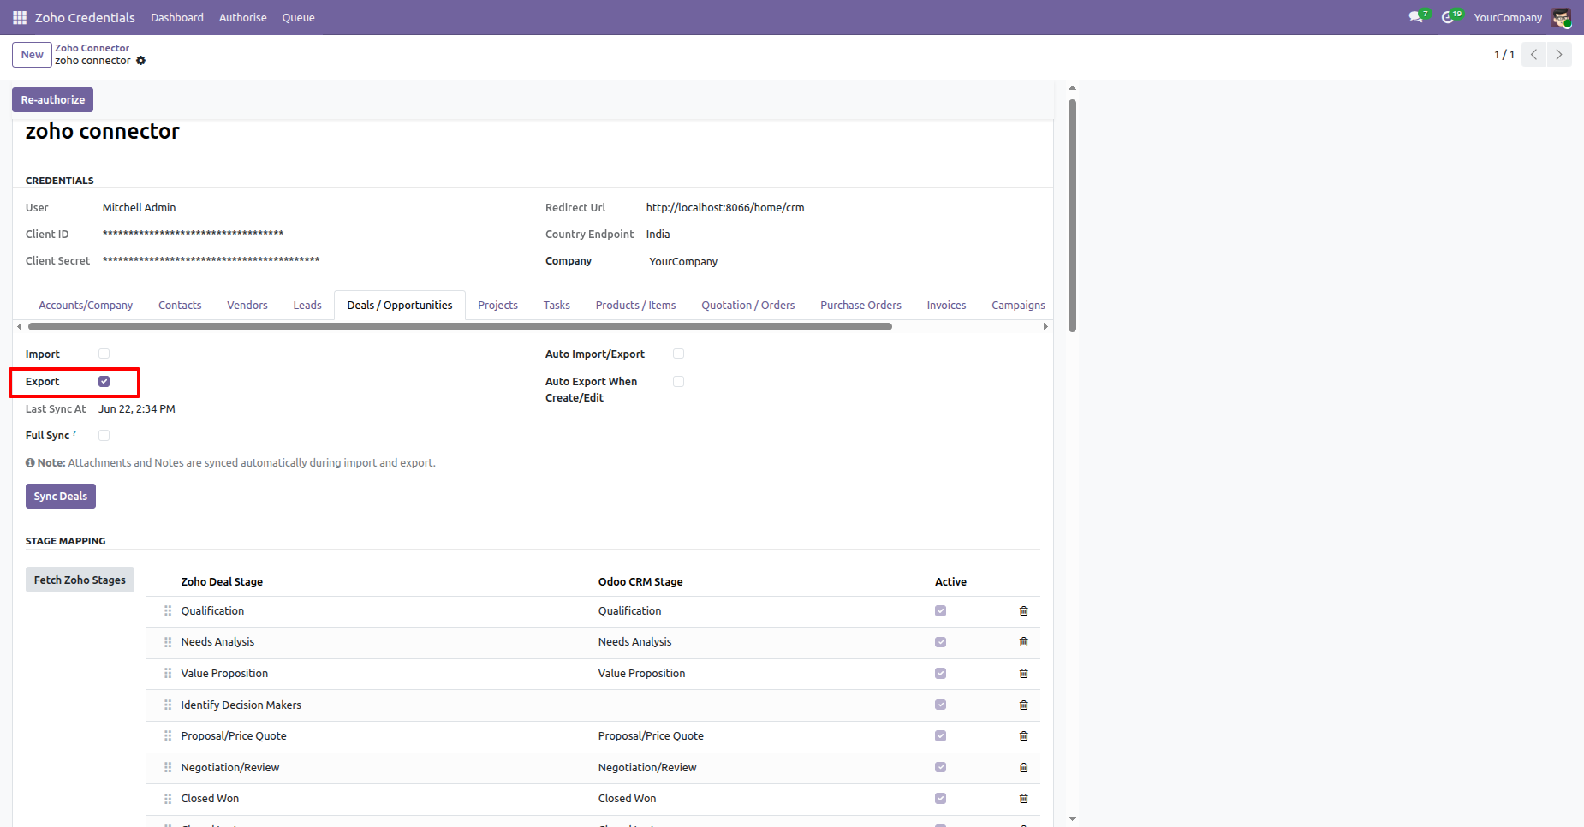Open the Authorise menu
The height and width of the screenshot is (827, 1584).
coord(243,17)
